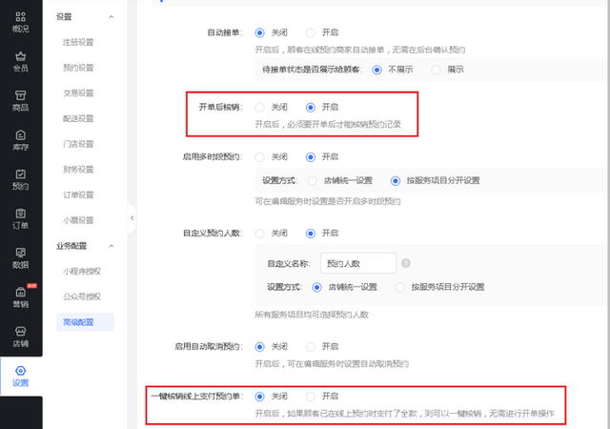Set 启用多时段预约 to 关闭
610x429 pixels.
[x=259, y=157]
